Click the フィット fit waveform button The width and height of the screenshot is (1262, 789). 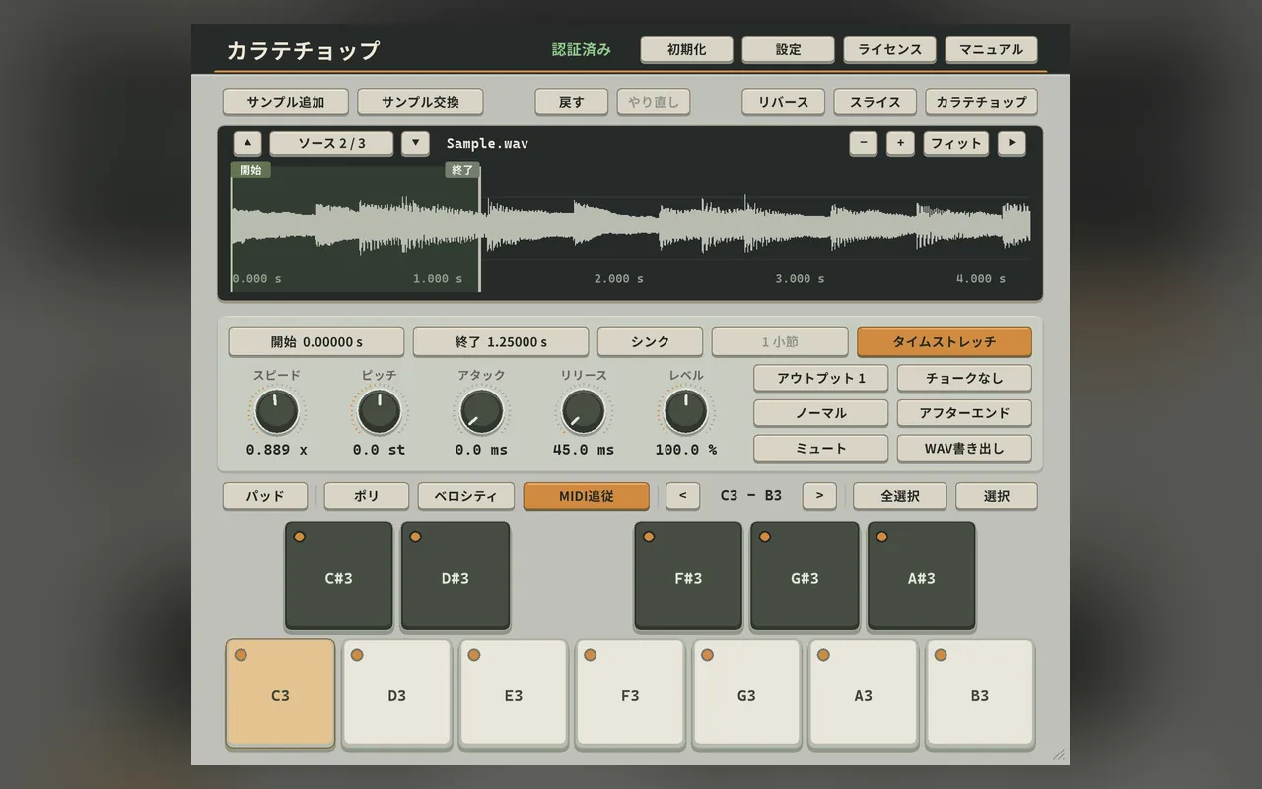tap(956, 143)
